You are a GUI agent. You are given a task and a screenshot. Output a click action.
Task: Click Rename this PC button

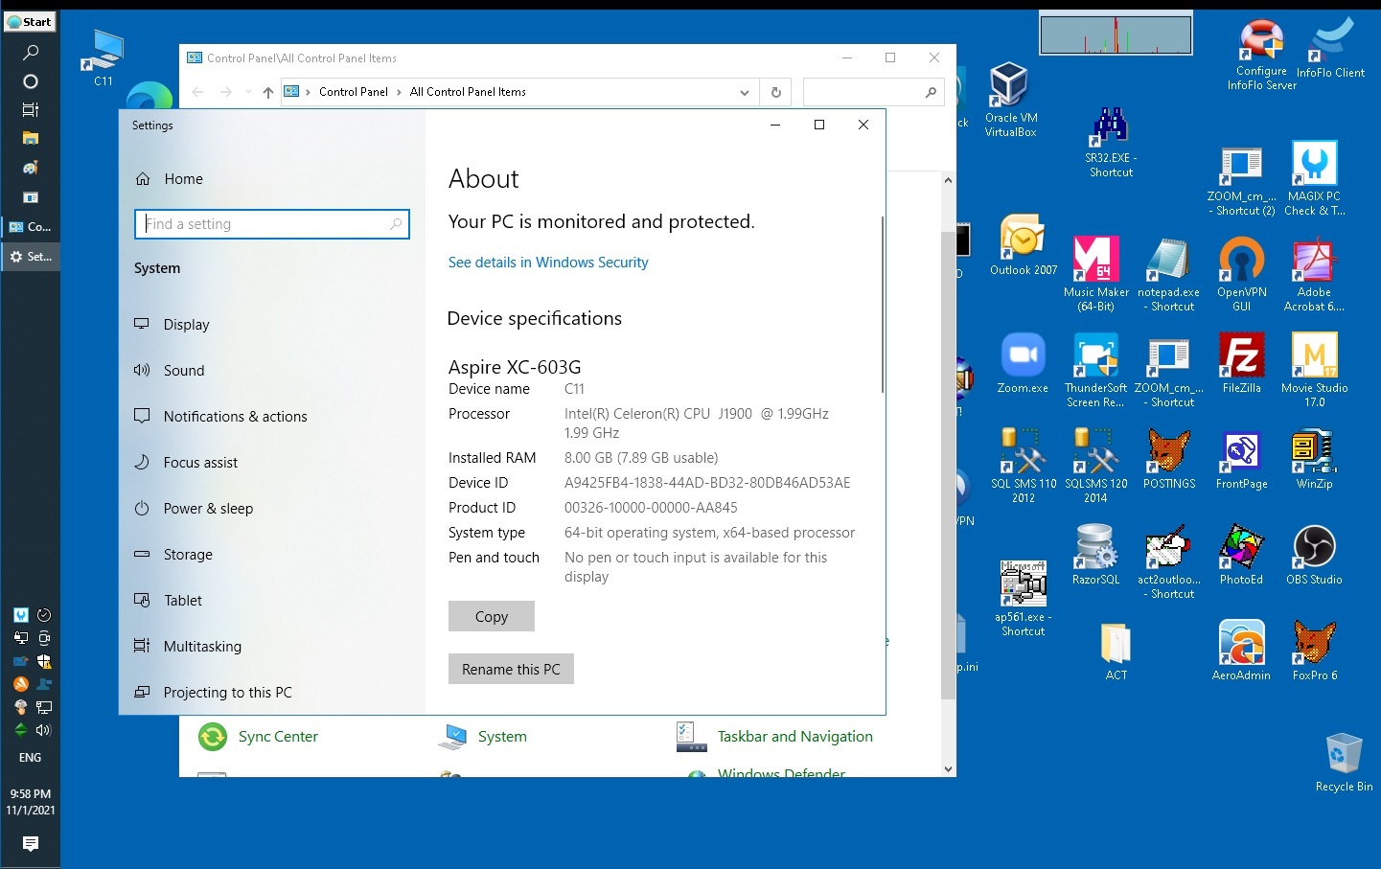coord(511,669)
